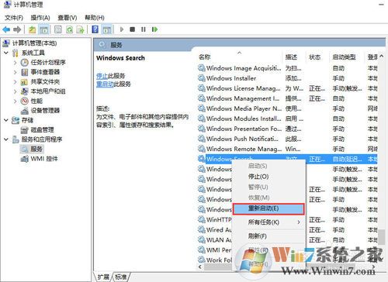Viewport: 388px width, 282px height.
Task: Select Windows Presentation Foundation service row
Action: (287, 129)
